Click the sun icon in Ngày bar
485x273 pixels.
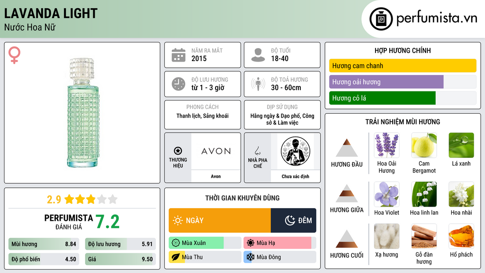(178, 220)
